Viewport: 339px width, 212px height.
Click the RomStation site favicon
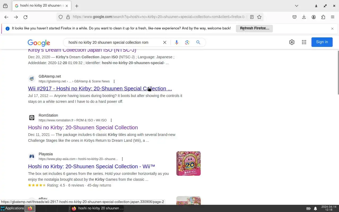[x=32, y=118]
